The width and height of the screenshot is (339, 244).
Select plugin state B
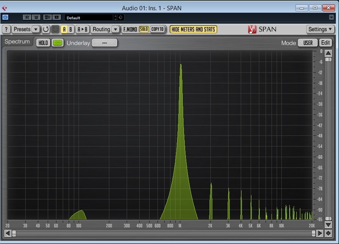coord(71,29)
